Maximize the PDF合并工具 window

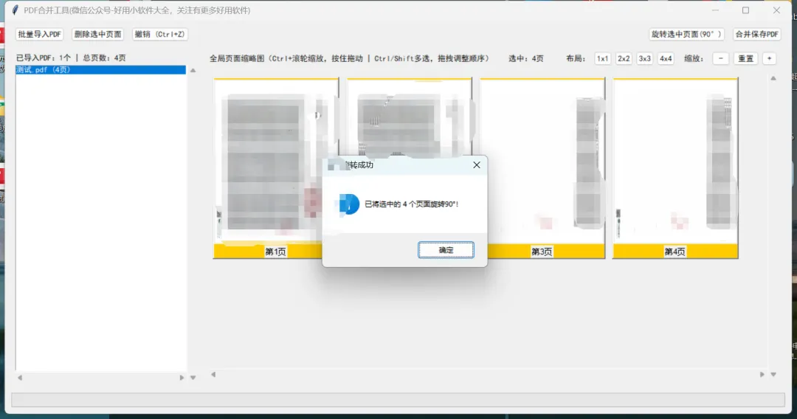(x=745, y=10)
